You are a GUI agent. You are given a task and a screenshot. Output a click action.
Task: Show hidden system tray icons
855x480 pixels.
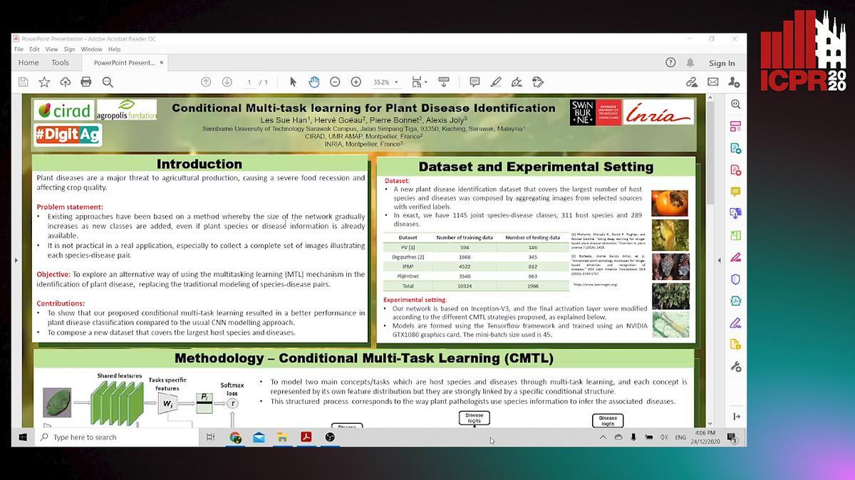tap(604, 437)
